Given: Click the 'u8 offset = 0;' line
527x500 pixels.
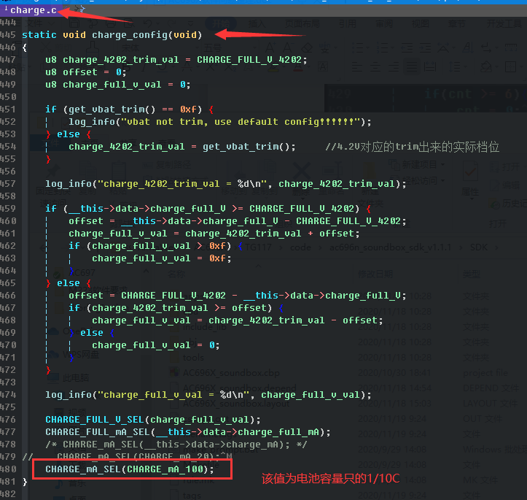Looking at the screenshot, I should click(86, 72).
